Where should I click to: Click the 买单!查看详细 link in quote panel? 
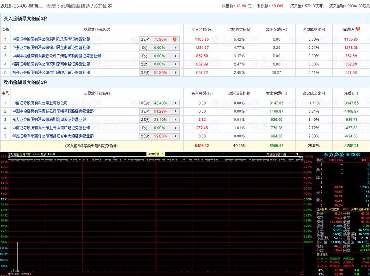360,209
